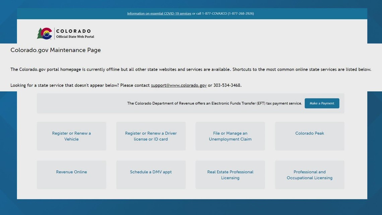This screenshot has width=382, height=215.
Task: Open the Colorado Peak service tile
Action: click(x=309, y=136)
